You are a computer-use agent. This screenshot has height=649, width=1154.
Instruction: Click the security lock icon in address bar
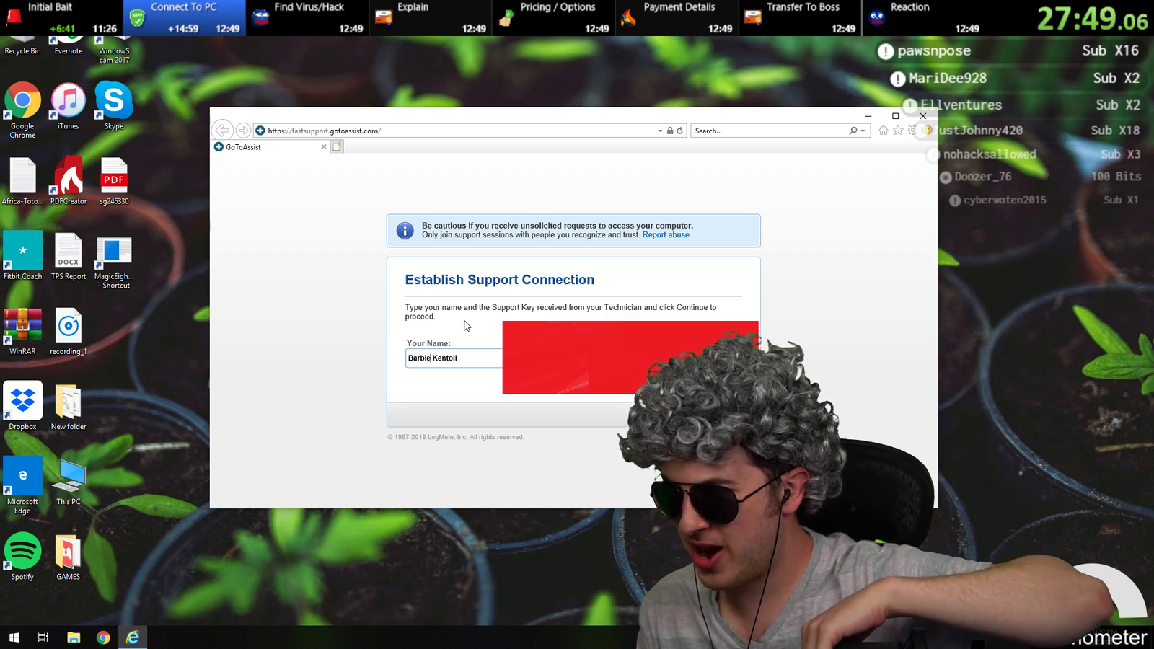pyautogui.click(x=670, y=131)
